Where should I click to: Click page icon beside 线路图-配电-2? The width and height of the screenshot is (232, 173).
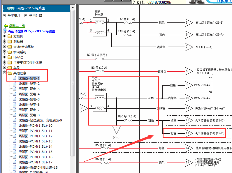15,83
